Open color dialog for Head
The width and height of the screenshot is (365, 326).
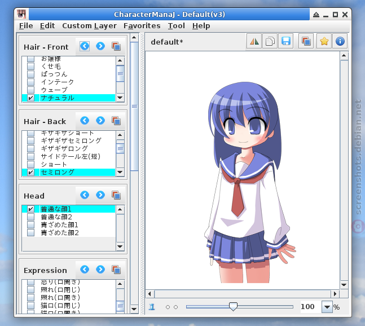tap(116, 195)
